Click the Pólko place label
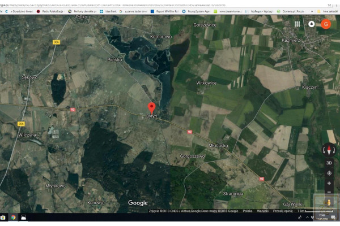Viewport: 340px width, 226px height. point(82,17)
